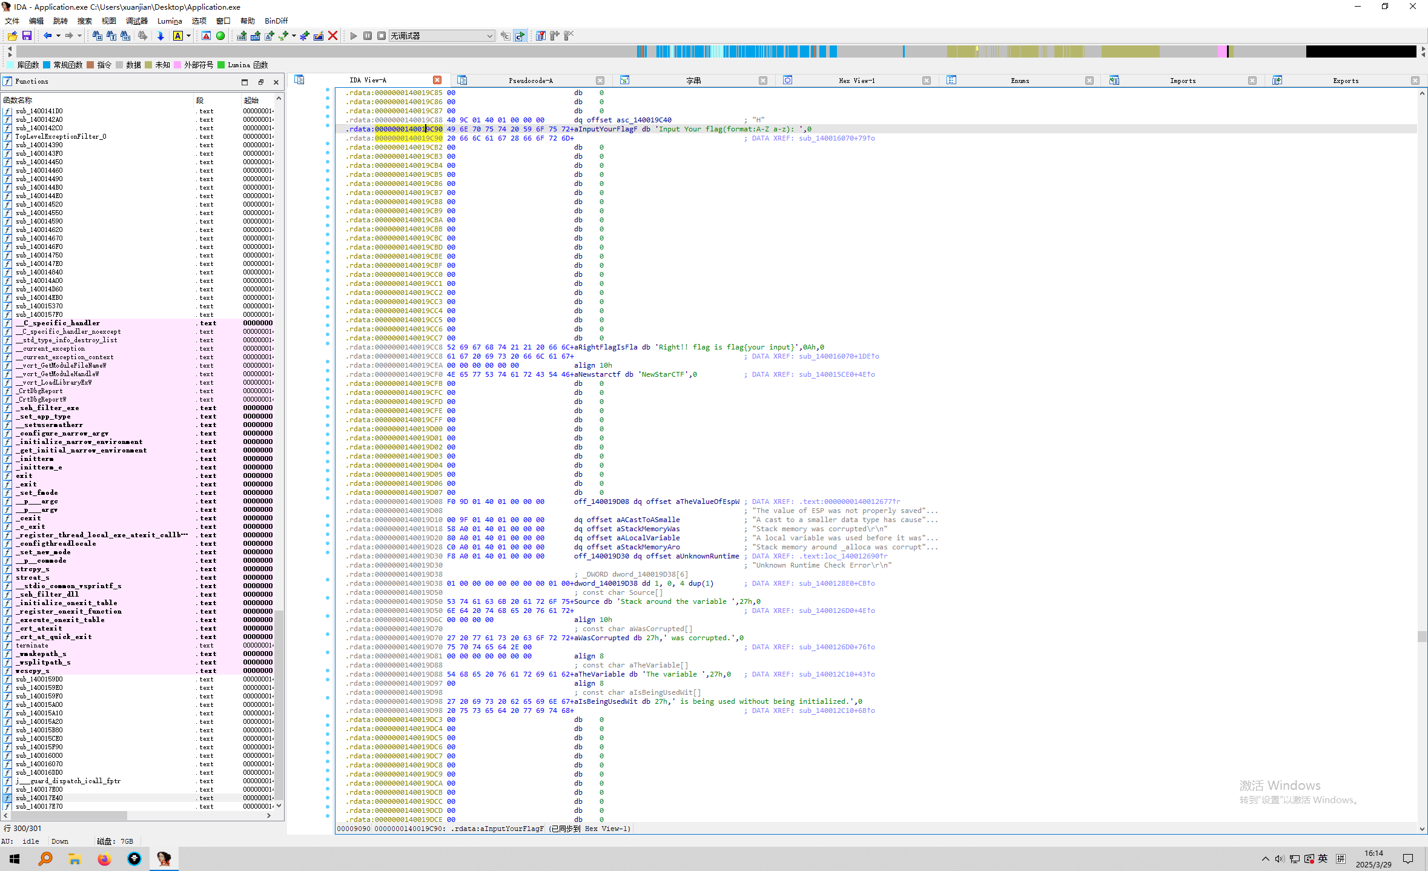The image size is (1428, 871).
Task: Open Firefox from the Windows taskbar
Action: click(x=104, y=859)
